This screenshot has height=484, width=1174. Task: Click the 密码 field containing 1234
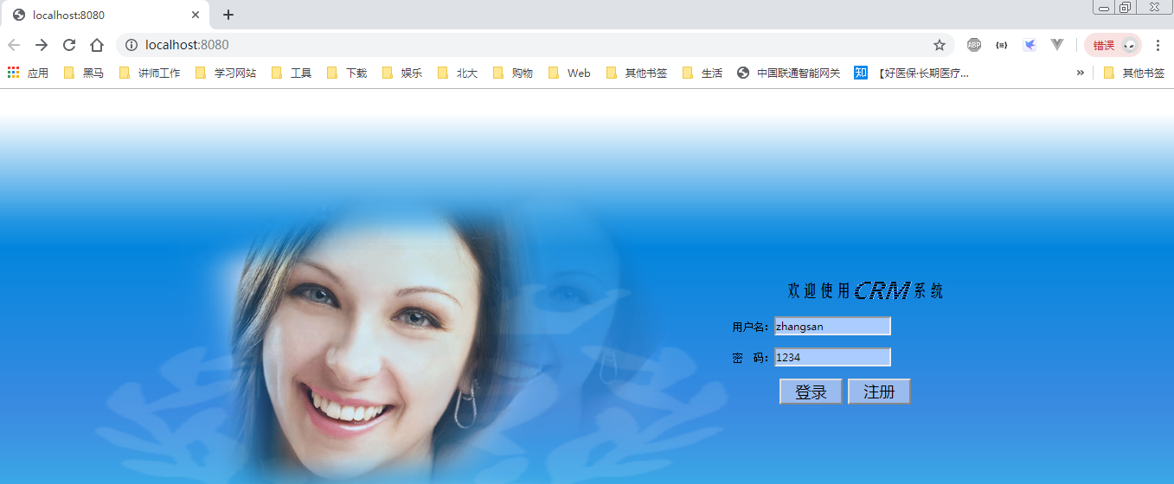pos(832,357)
